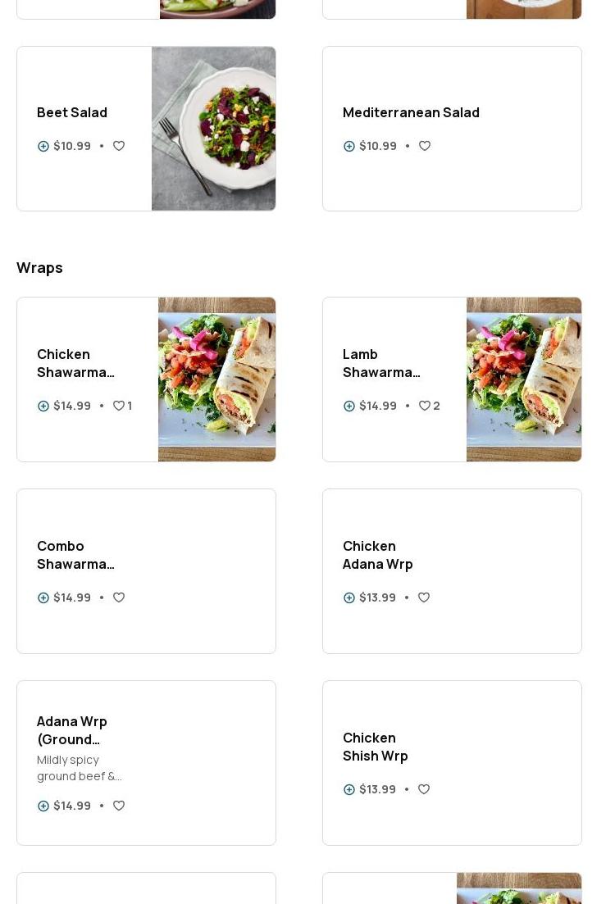The width and height of the screenshot is (615, 904).
Task: Favorite the Chicken Shish Wrp
Action: tap(424, 789)
